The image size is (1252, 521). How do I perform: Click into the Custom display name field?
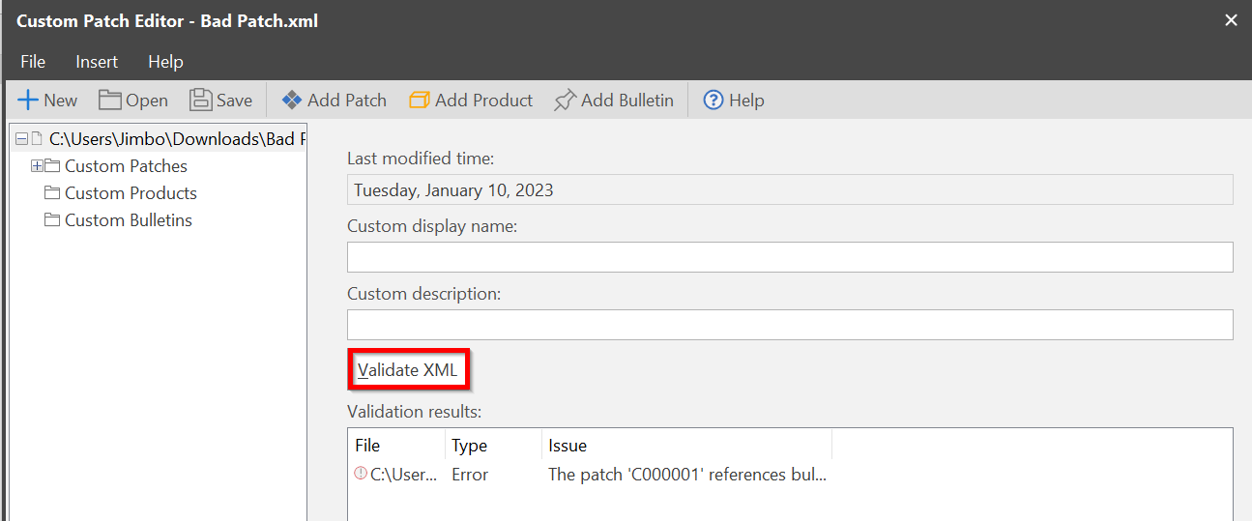pos(789,257)
